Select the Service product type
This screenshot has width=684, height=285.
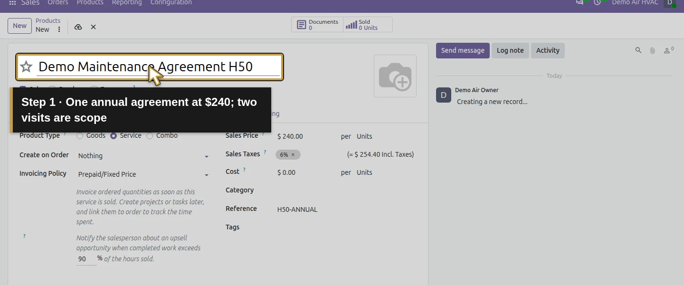pos(114,136)
